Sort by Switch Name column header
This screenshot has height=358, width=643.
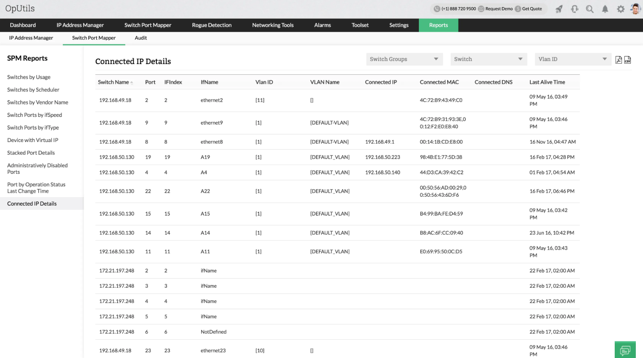click(x=114, y=82)
